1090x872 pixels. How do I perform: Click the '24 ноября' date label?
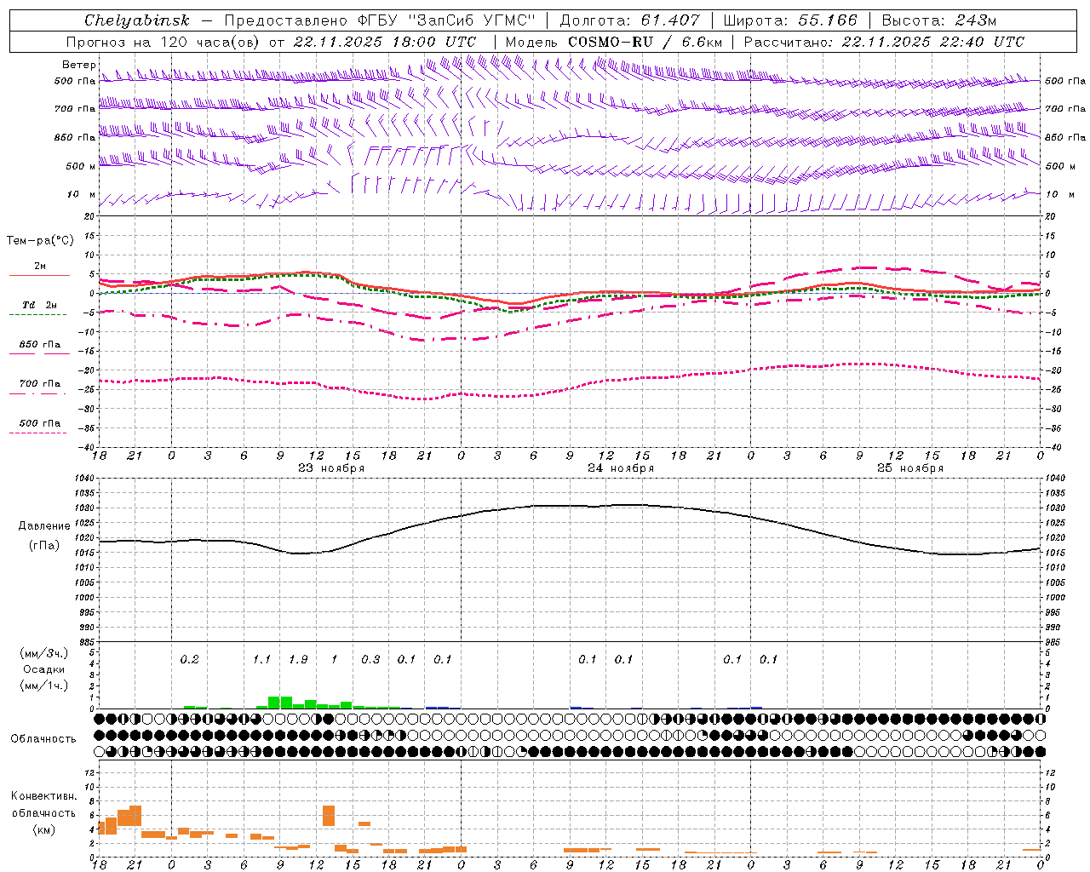[621, 468]
